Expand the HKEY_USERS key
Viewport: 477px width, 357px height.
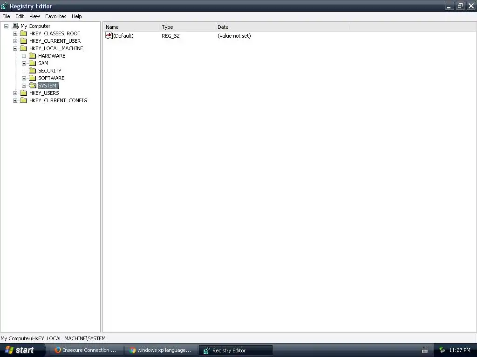click(x=15, y=93)
